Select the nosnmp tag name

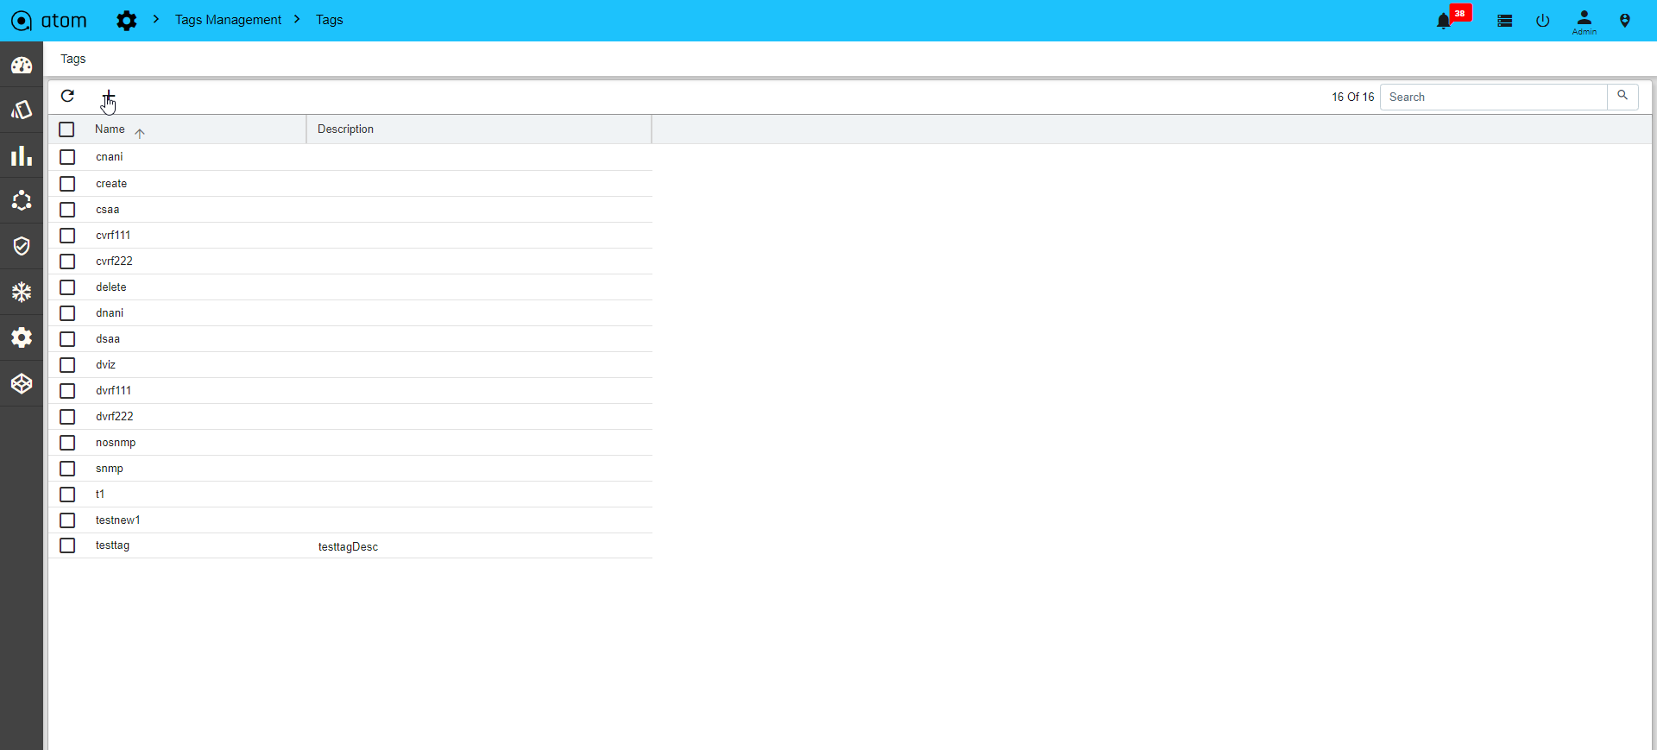click(x=116, y=443)
